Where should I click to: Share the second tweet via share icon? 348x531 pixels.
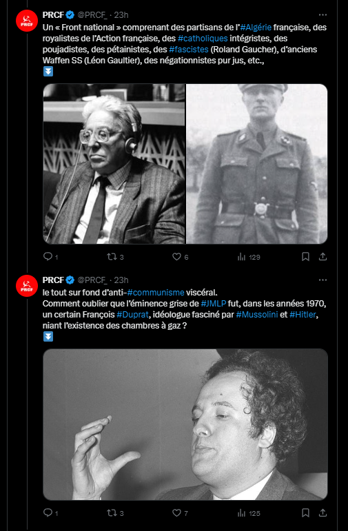323,512
